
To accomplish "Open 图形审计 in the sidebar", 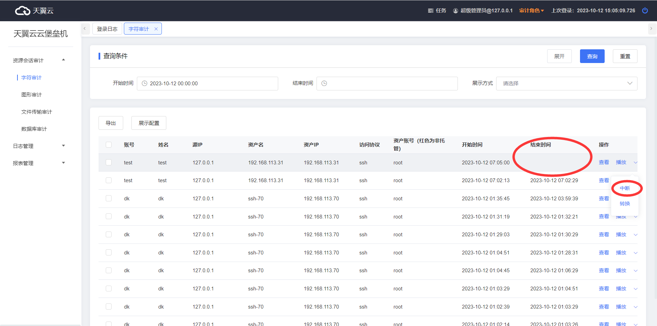I will pyautogui.click(x=31, y=95).
